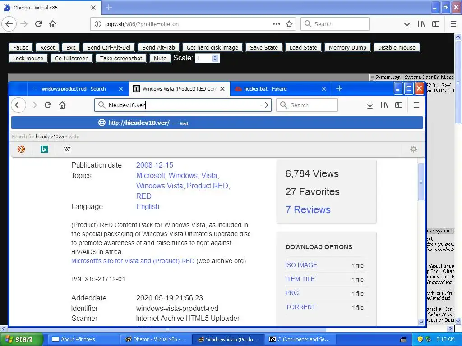Download the ISO IMAGE option
This screenshot has width=462, height=346.
301,265
